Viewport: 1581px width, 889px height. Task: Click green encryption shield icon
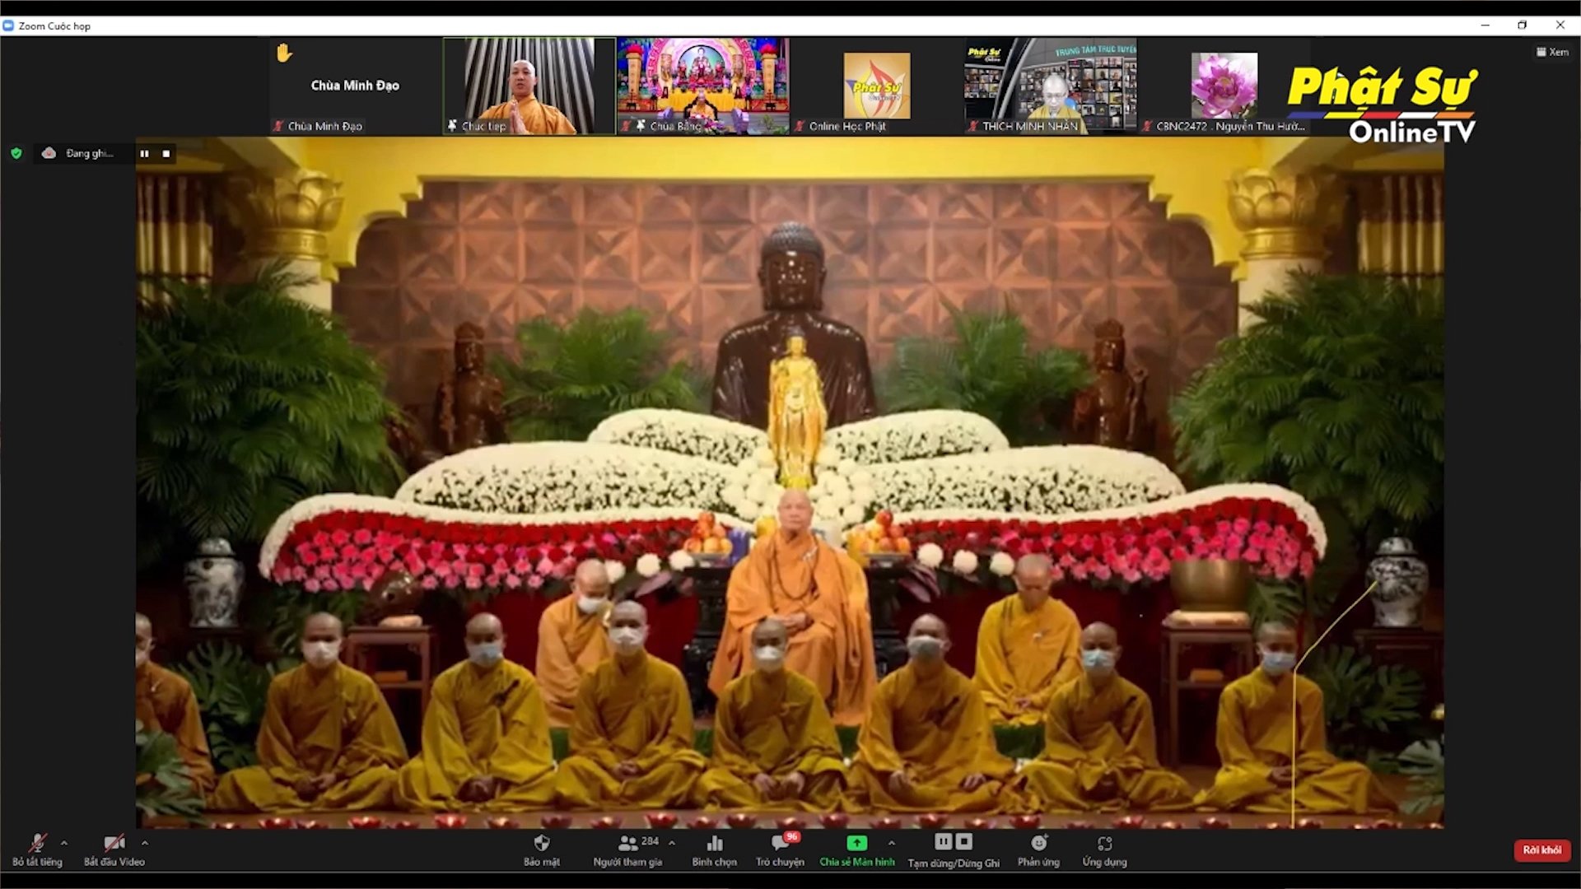[16, 153]
